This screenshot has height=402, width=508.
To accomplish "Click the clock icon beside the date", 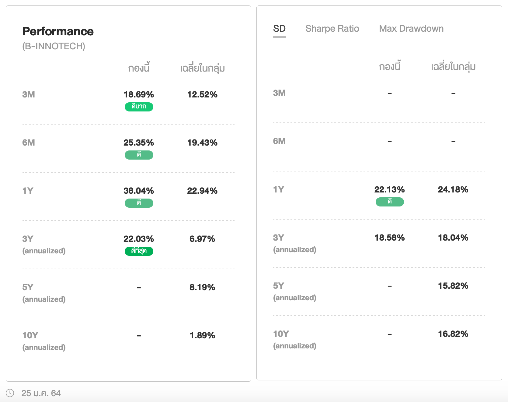I will point(10,393).
